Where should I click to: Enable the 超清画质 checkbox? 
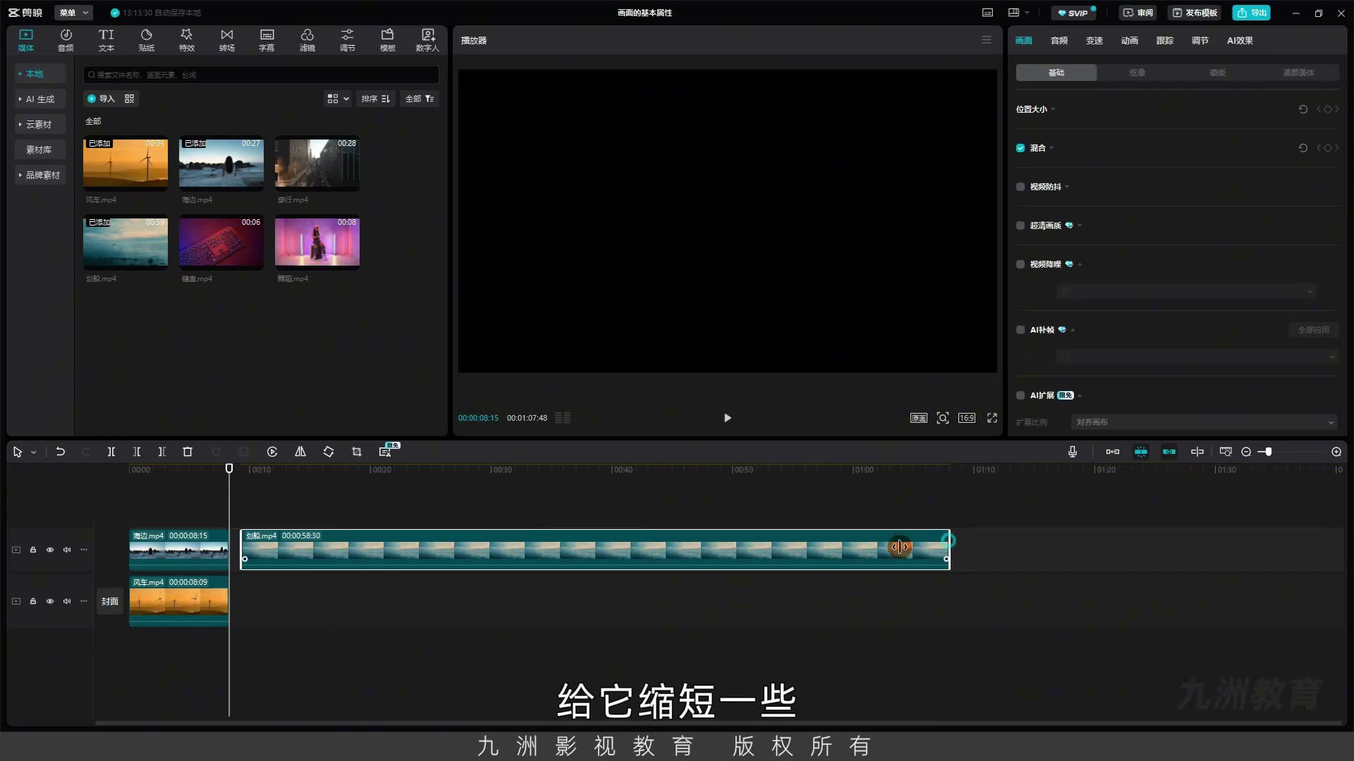1020,225
